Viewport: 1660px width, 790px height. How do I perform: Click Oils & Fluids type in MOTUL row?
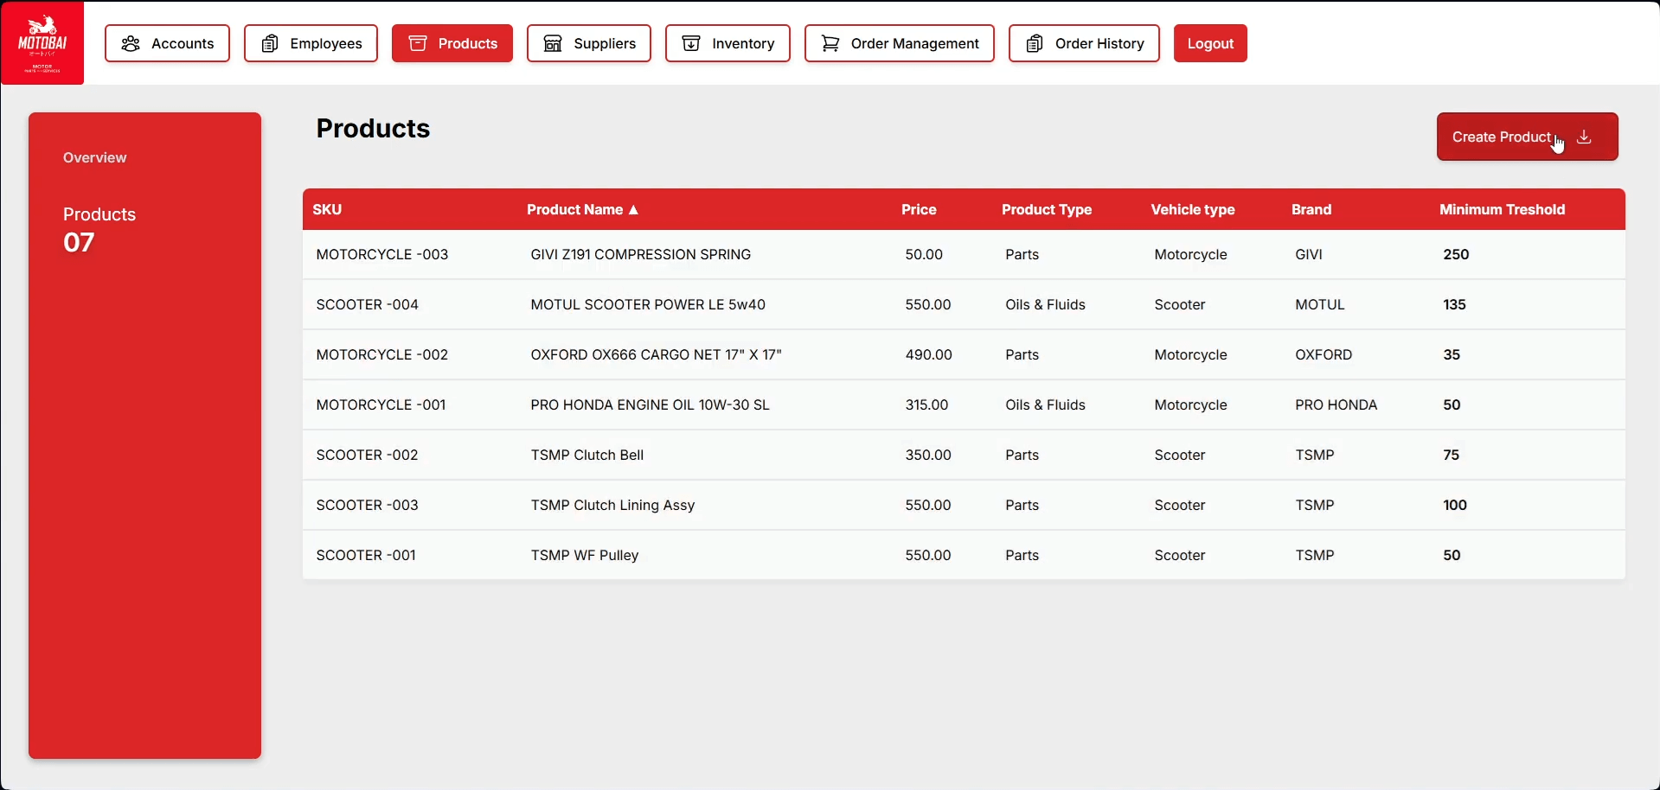click(1045, 304)
